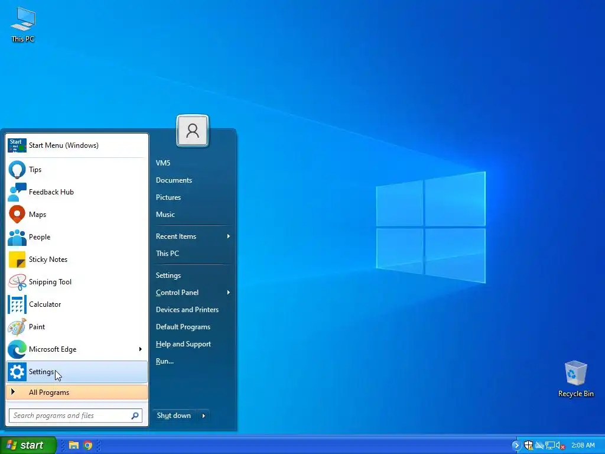The height and width of the screenshot is (454, 605).
Task: Select the Recycle Bin desktop icon
Action: [x=575, y=379]
